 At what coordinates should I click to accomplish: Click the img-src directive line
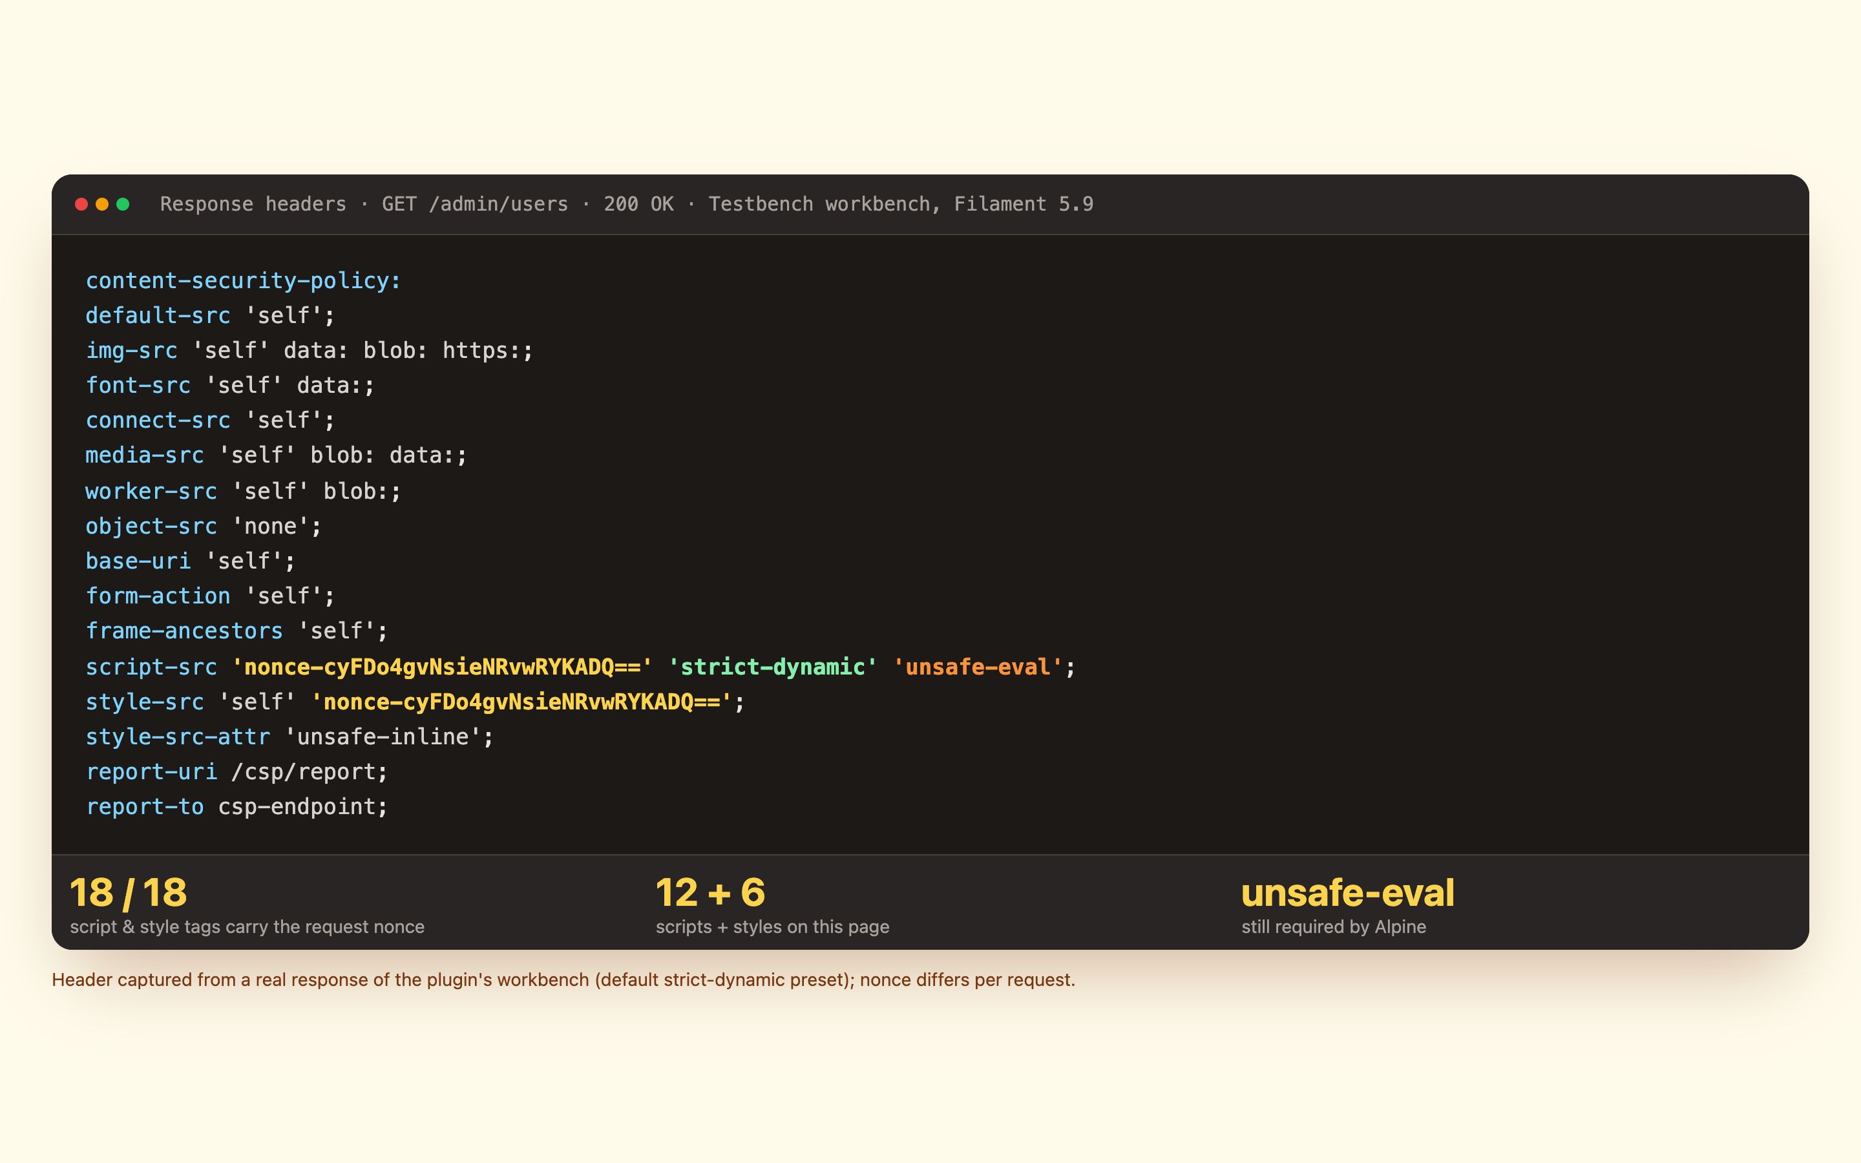click(x=309, y=351)
